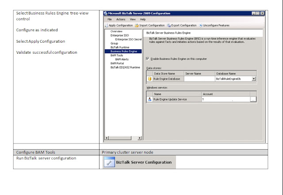This screenshot has width=283, height=195.
Task: Click the Unconfigure Features icon
Action: coord(201,26)
